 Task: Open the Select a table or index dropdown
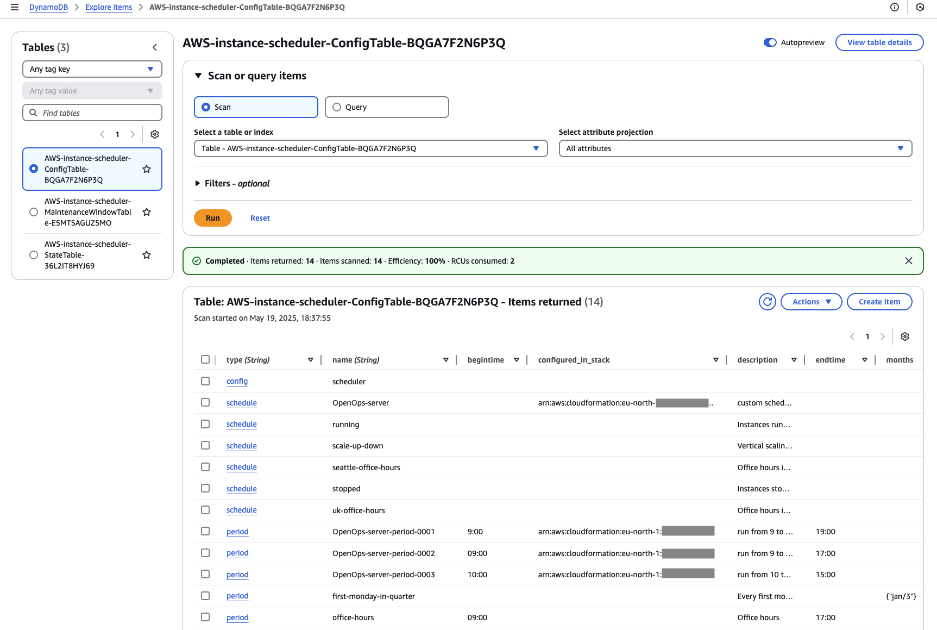click(370, 148)
